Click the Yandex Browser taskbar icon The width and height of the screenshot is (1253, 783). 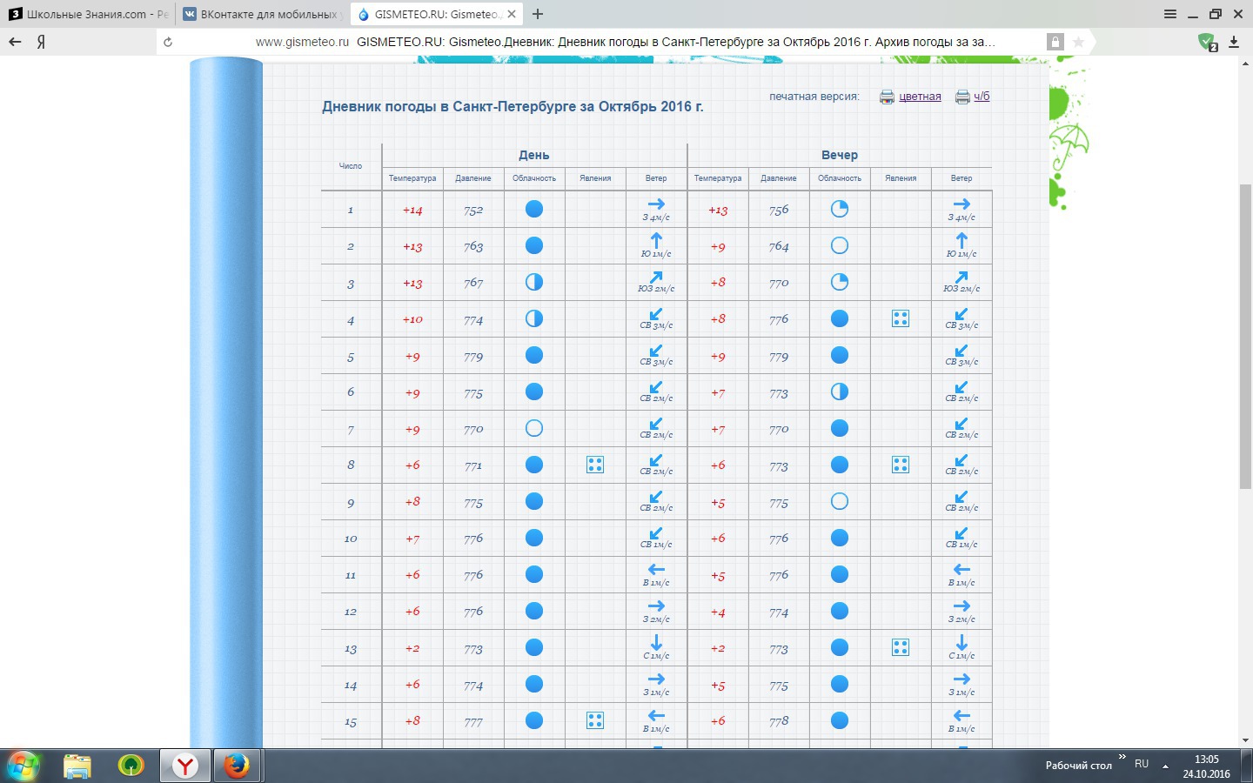(185, 766)
